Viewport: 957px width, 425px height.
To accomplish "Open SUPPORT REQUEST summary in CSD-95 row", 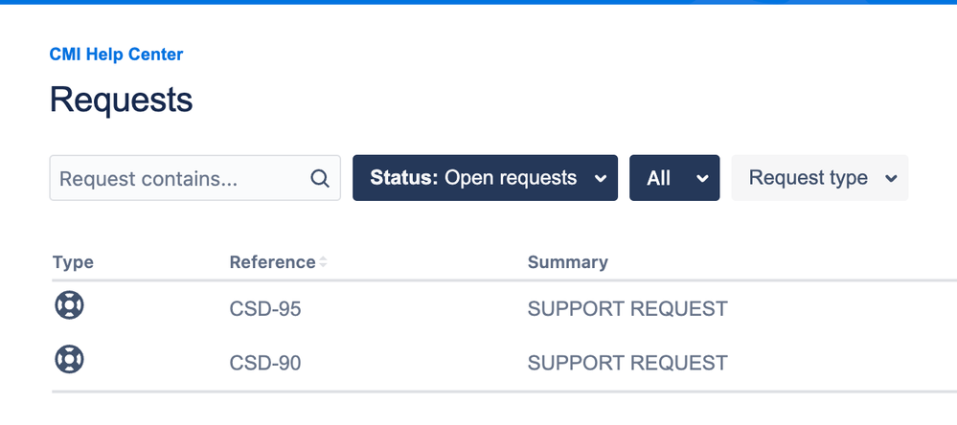I will point(628,309).
